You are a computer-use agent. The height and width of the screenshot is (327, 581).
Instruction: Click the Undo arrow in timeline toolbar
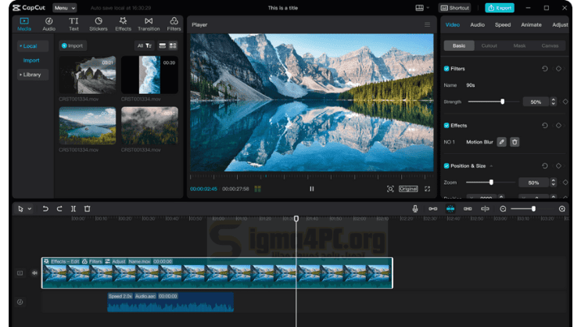pyautogui.click(x=45, y=209)
